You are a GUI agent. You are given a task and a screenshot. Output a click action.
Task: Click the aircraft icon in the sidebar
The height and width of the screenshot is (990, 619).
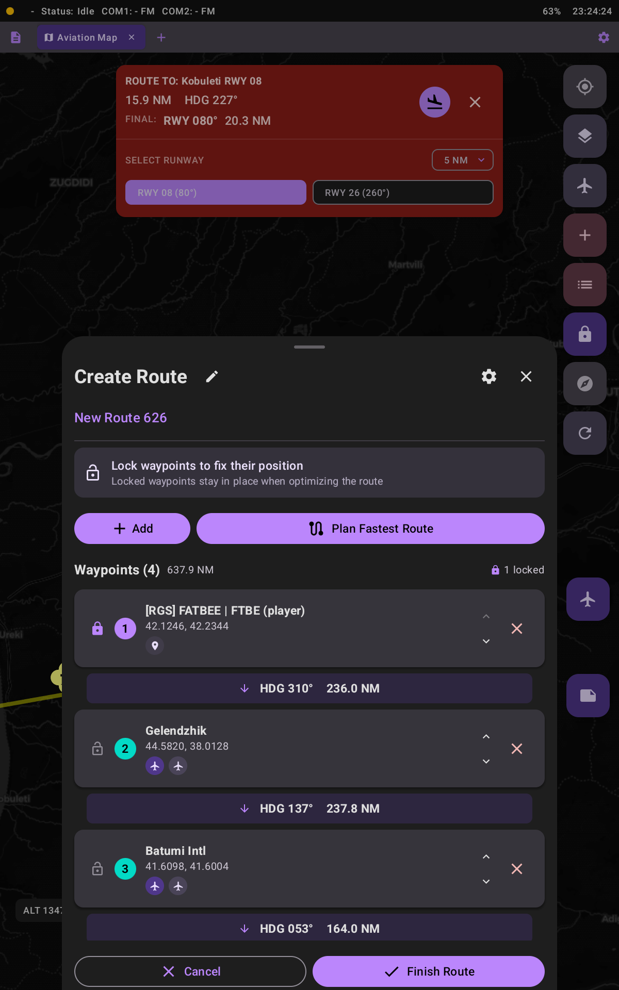pos(584,186)
